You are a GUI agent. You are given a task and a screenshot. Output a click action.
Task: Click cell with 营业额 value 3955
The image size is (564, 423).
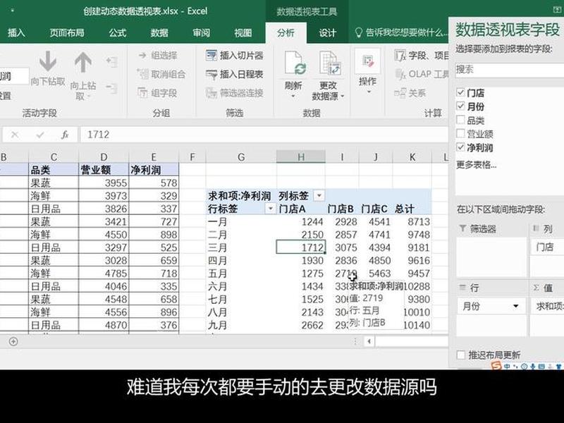click(104, 183)
